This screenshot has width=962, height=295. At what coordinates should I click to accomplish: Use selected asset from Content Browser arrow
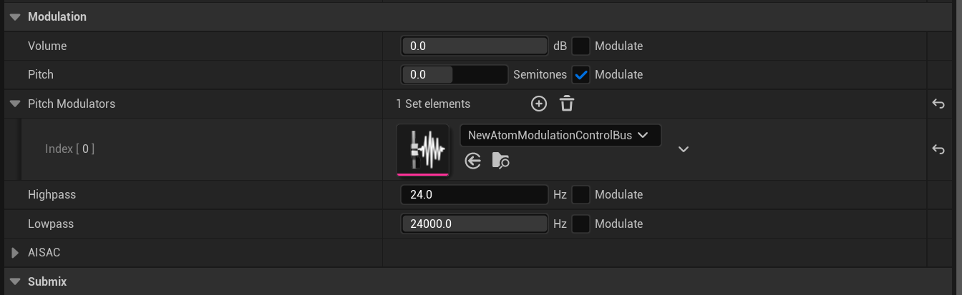pyautogui.click(x=472, y=161)
